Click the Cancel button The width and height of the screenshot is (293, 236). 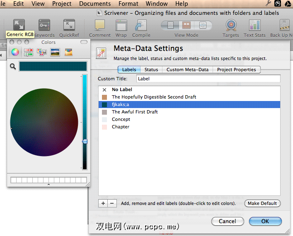(x=228, y=221)
